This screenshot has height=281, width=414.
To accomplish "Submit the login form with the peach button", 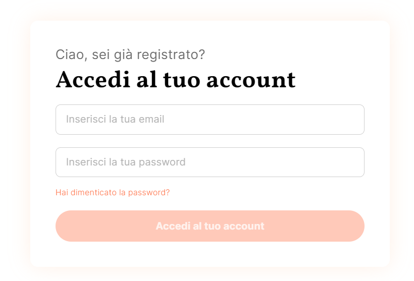I will (x=210, y=226).
